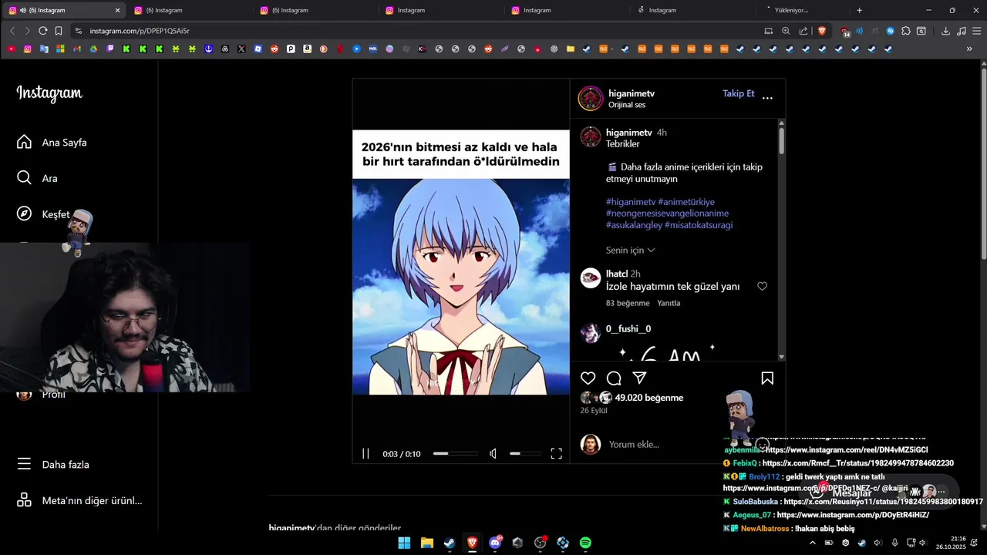This screenshot has width=987, height=555.
Task: Switch to third (6) Instagram tab
Action: click(315, 10)
